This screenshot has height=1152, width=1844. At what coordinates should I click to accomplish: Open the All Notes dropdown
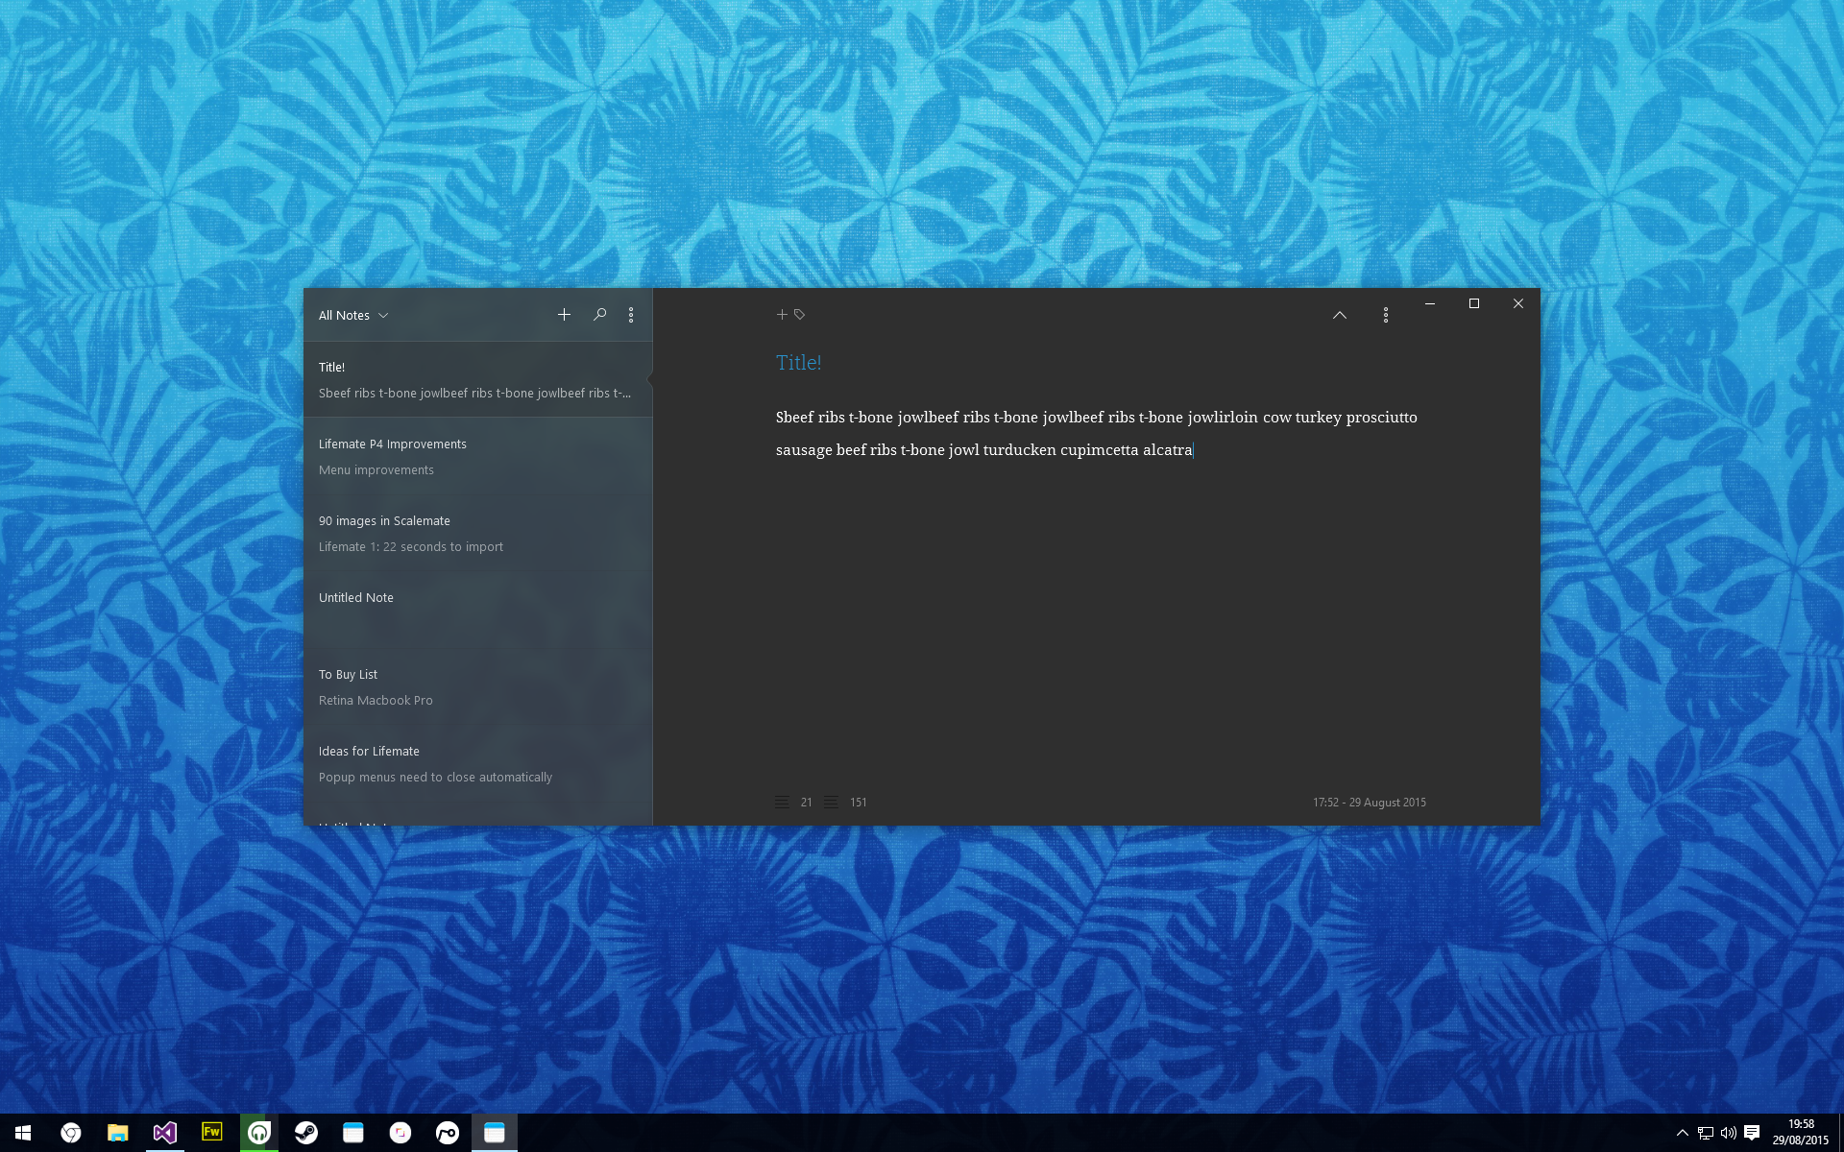point(353,315)
